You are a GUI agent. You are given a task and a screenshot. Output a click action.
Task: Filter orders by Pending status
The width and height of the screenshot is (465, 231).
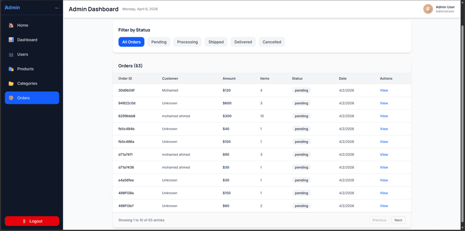pos(159,42)
